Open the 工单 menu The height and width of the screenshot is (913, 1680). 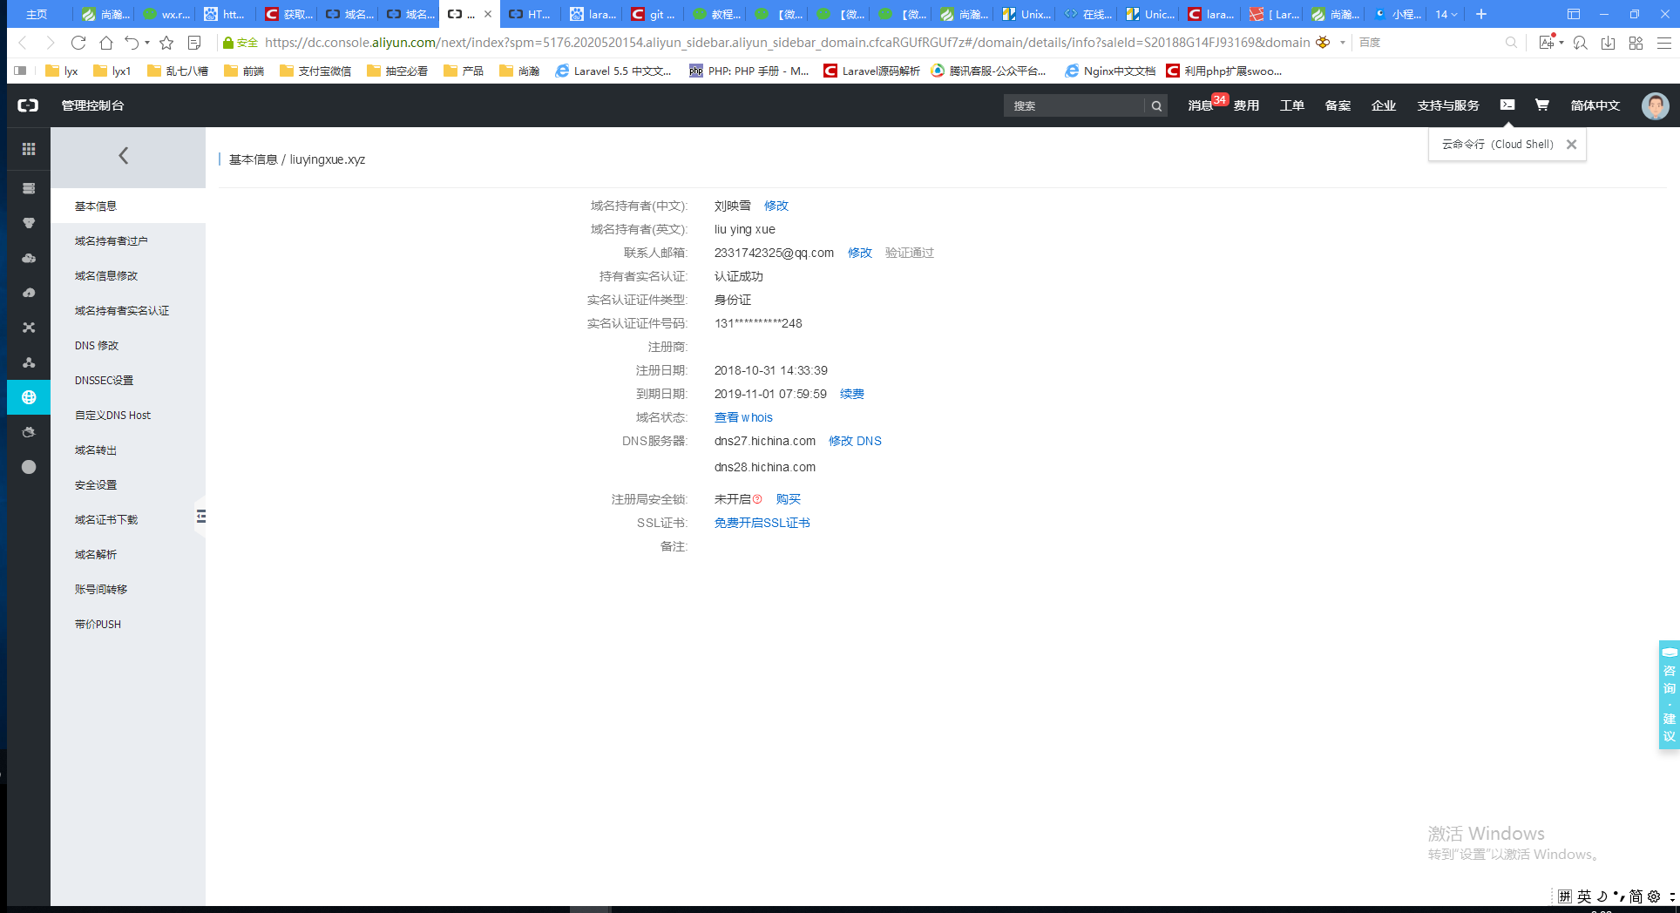click(x=1291, y=105)
